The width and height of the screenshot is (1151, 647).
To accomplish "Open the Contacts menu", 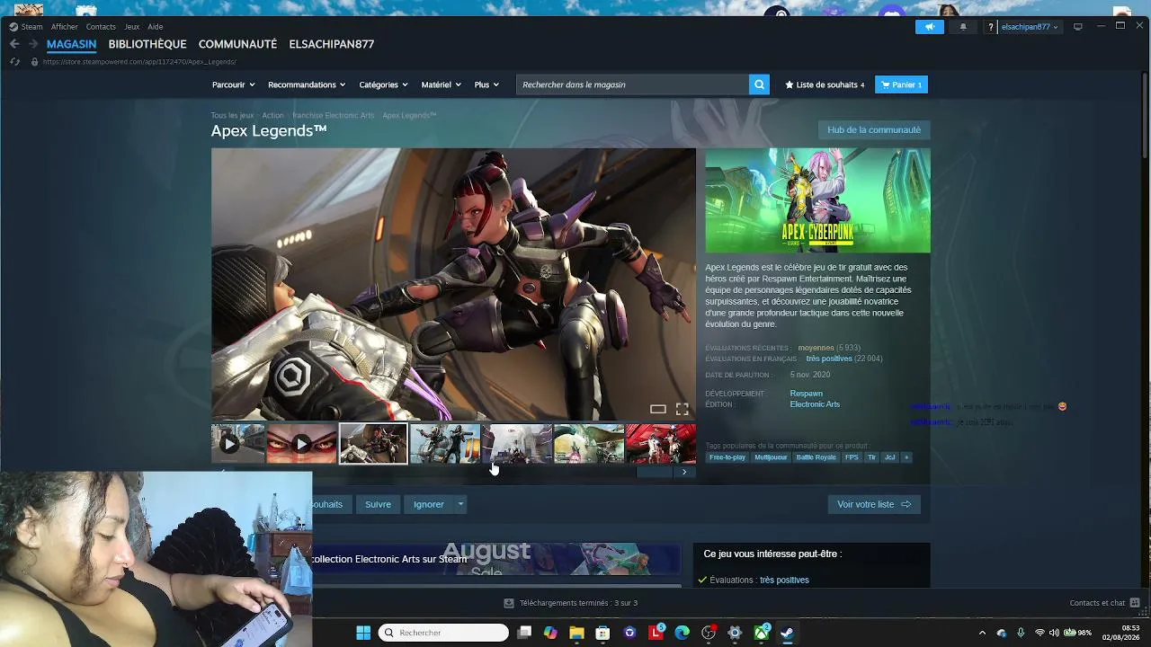I will tap(101, 27).
